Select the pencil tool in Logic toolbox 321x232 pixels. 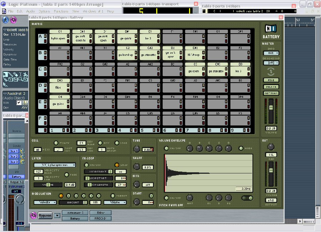click(x=11, y=75)
